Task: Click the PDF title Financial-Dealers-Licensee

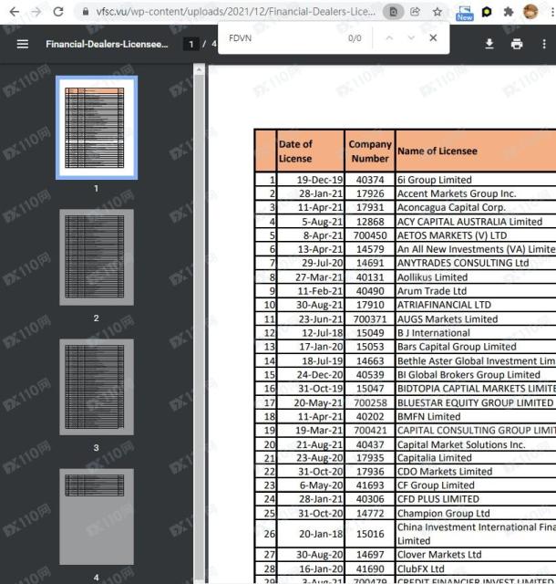Action: pyautogui.click(x=107, y=44)
